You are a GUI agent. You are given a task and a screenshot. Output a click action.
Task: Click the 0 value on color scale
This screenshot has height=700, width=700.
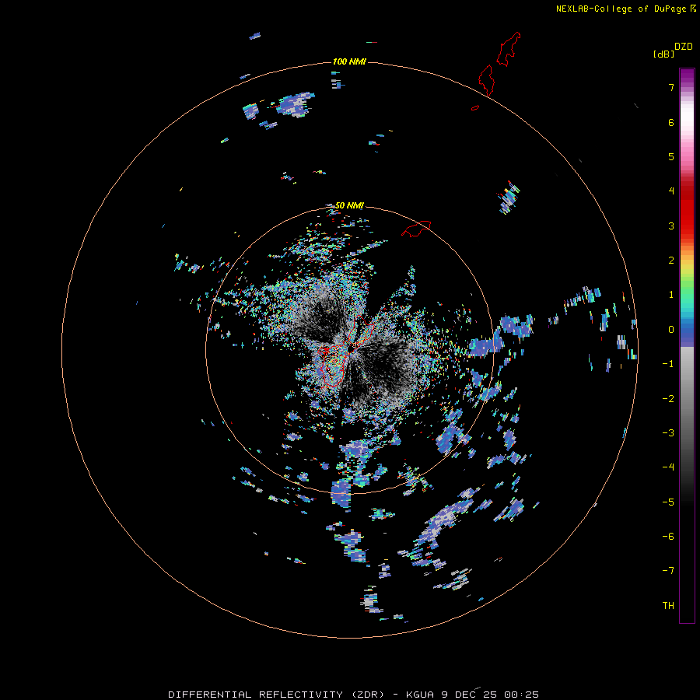(671, 330)
